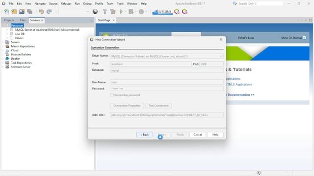Click the Debug Project toolbar icon
Screen dimensions: 314x176
(131, 12)
